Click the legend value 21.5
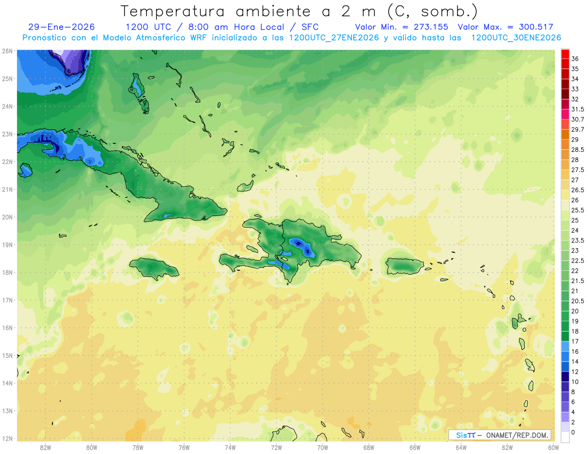The width and height of the screenshot is (588, 454). [x=578, y=281]
